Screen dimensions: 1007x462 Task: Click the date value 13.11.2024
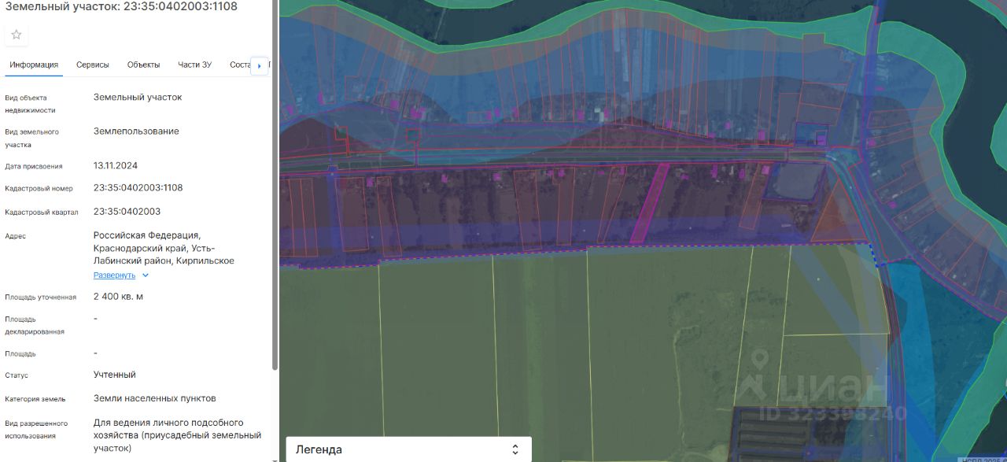click(x=116, y=166)
